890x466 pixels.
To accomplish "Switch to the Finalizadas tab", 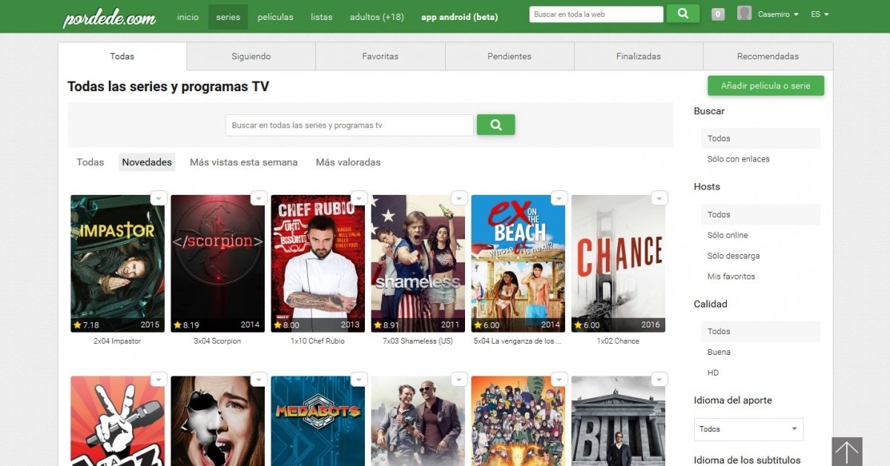I will tap(639, 56).
